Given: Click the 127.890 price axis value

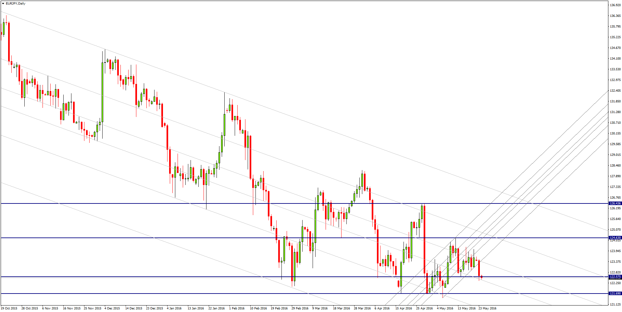Looking at the screenshot, I should pyautogui.click(x=616, y=176).
